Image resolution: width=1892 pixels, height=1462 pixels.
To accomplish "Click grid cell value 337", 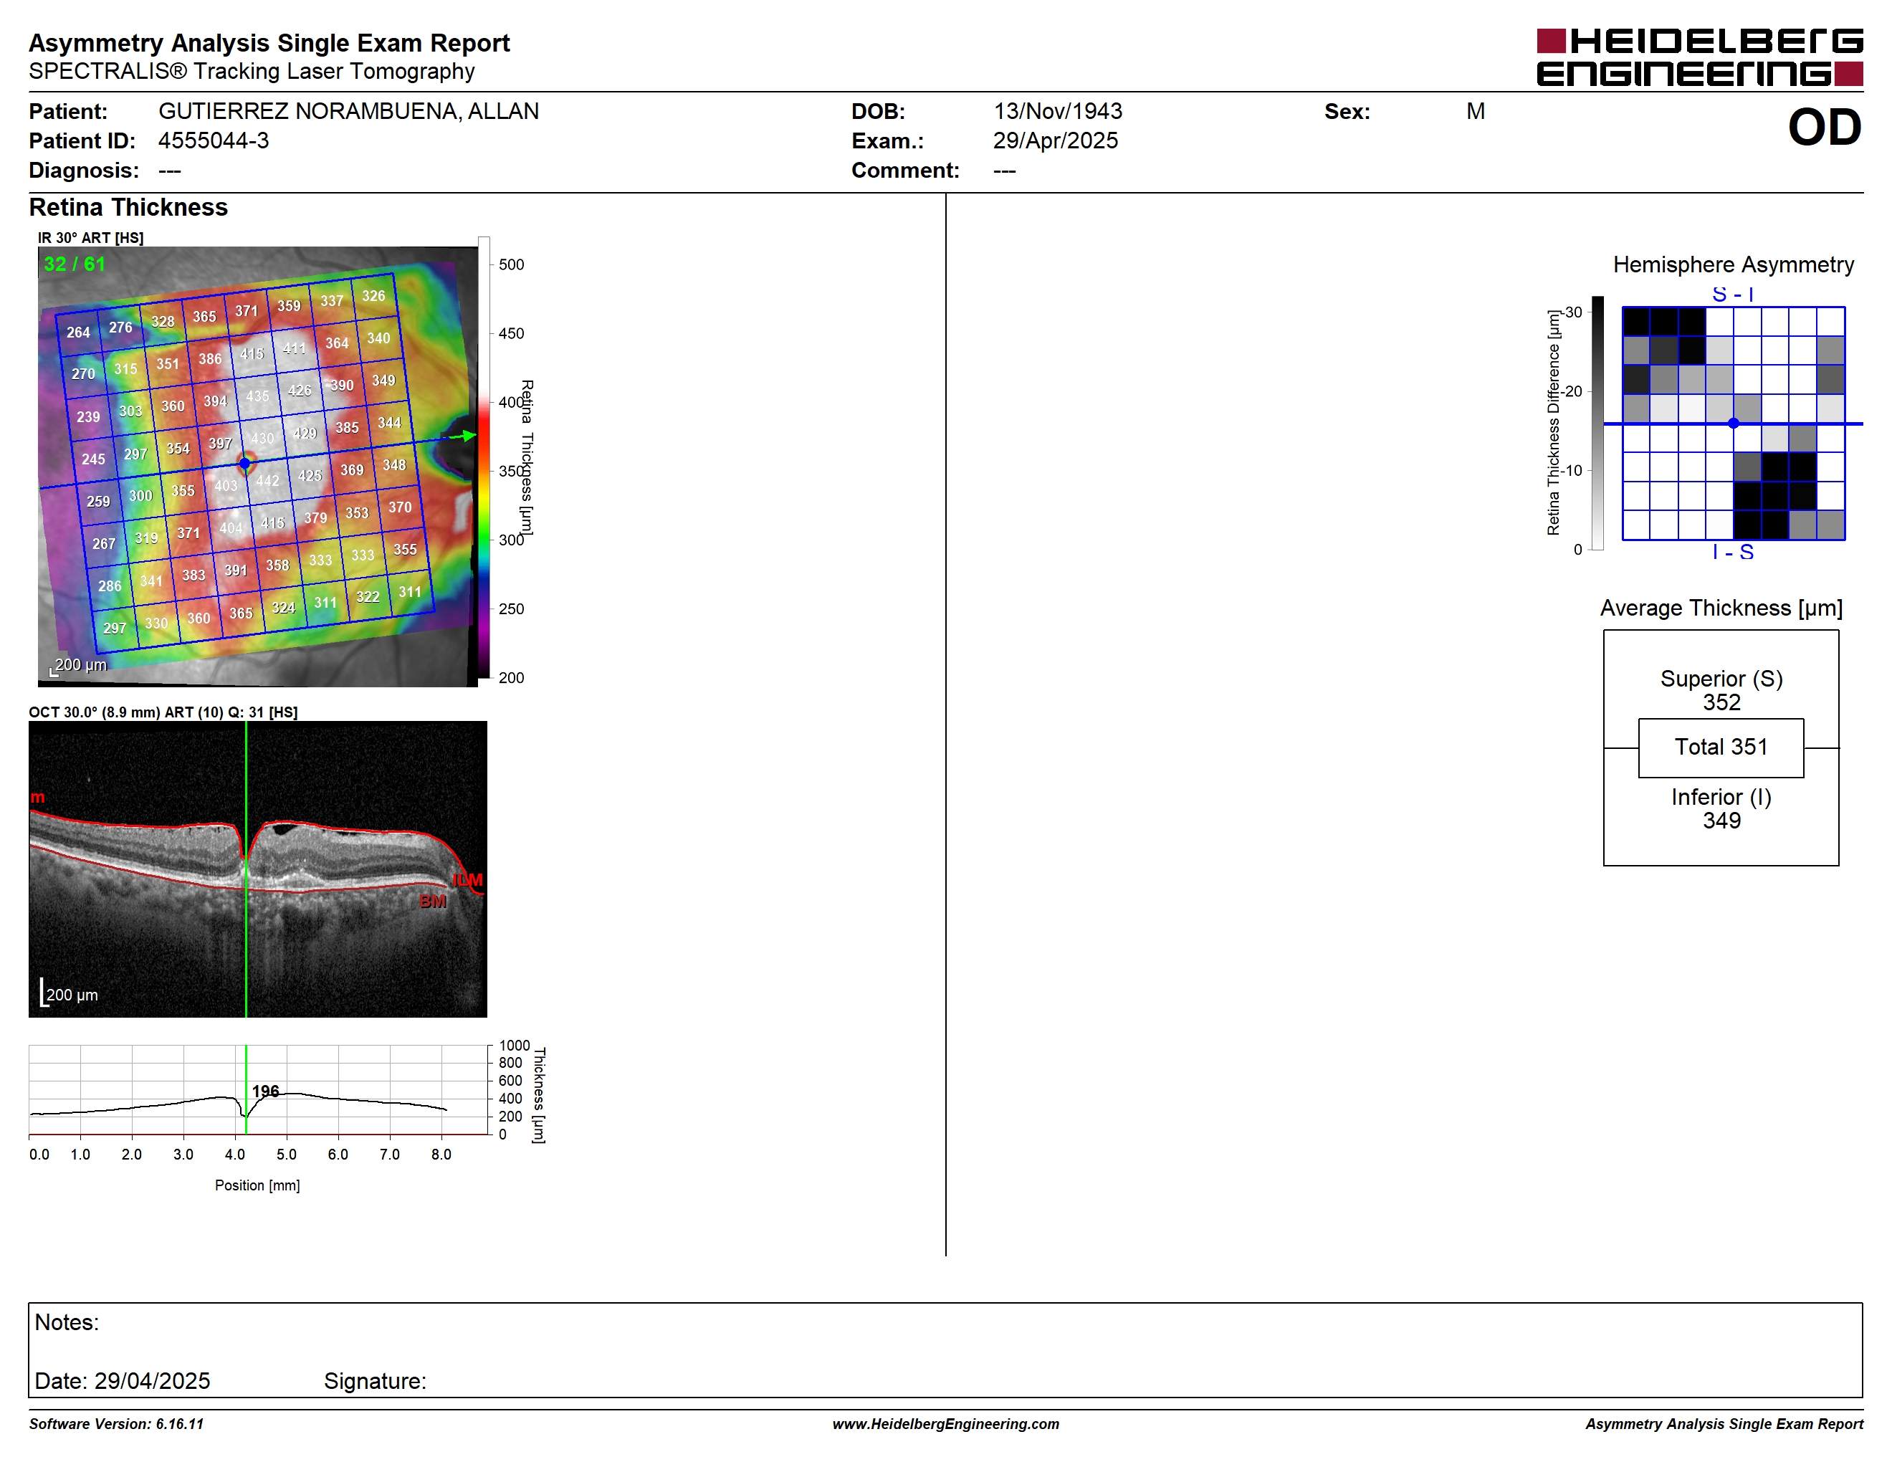I will [x=332, y=300].
